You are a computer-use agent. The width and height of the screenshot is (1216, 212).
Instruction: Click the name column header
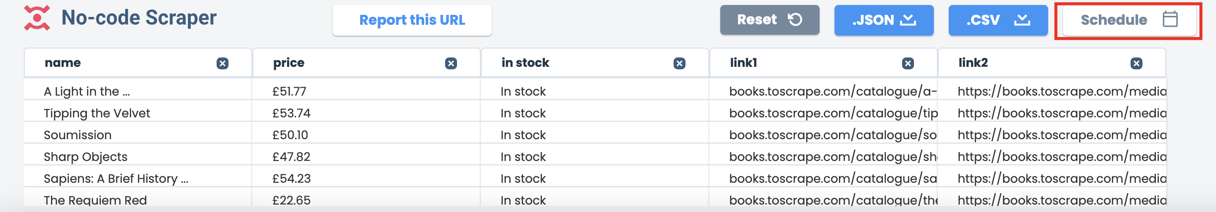pyautogui.click(x=63, y=63)
